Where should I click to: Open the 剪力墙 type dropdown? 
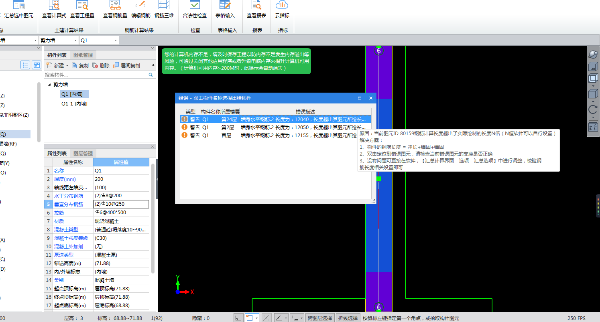tap(76, 40)
